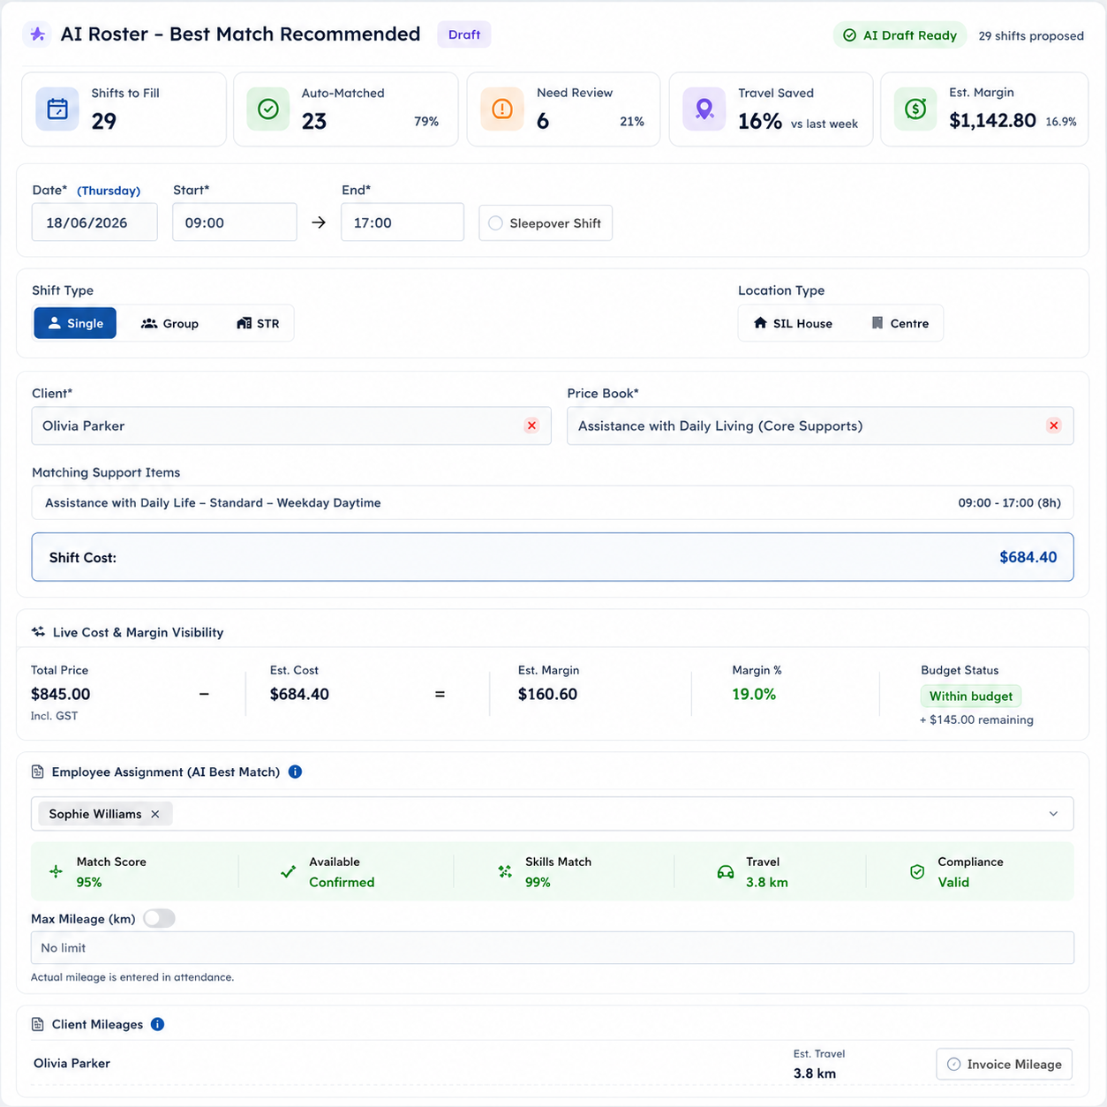Clear the Price Book selection
Image resolution: width=1107 pixels, height=1107 pixels.
point(1053,425)
